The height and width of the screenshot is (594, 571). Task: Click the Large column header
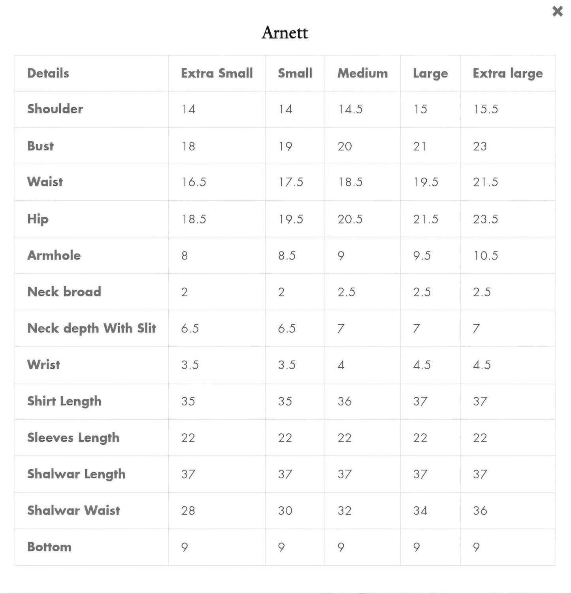point(430,73)
